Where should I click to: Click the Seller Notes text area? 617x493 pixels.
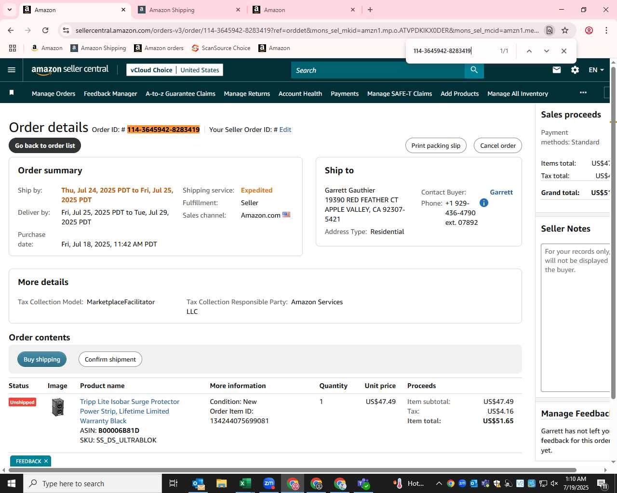click(576, 318)
